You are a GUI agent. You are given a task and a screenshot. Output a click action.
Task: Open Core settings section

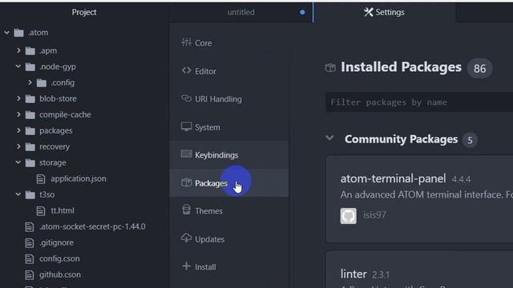(x=229, y=42)
